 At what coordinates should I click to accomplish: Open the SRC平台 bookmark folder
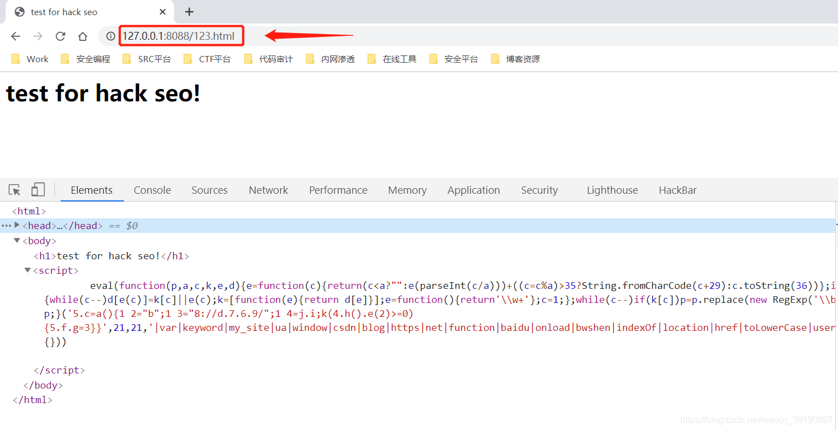pyautogui.click(x=147, y=59)
